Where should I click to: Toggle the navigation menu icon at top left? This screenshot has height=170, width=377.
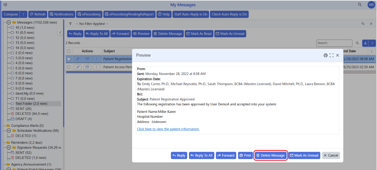point(5,5)
